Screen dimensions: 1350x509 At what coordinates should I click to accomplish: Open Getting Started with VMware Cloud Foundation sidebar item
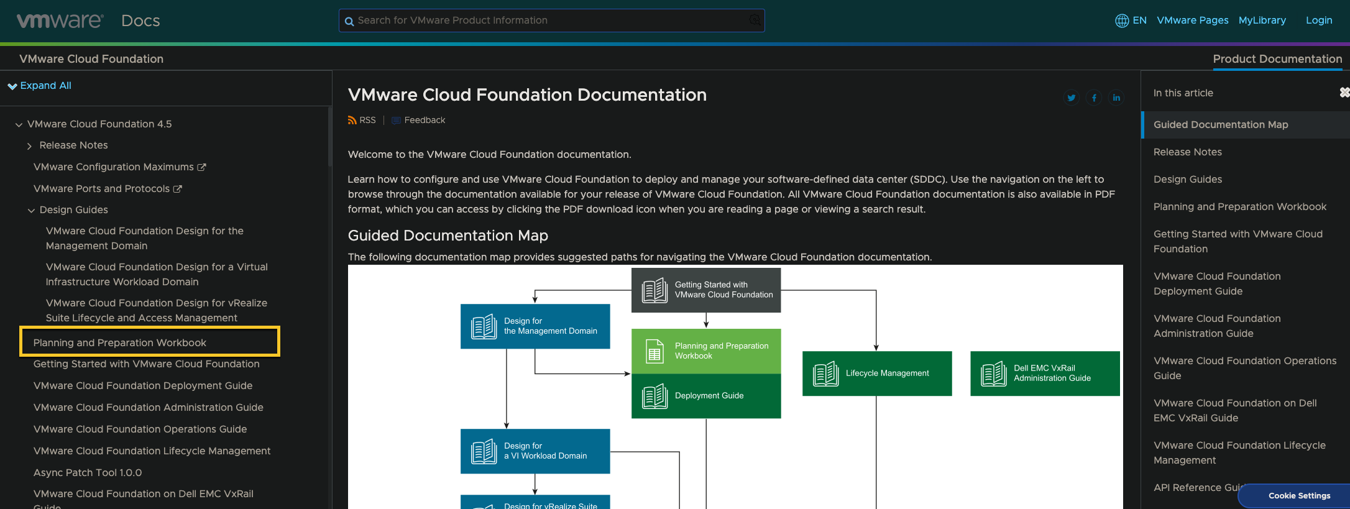point(147,364)
